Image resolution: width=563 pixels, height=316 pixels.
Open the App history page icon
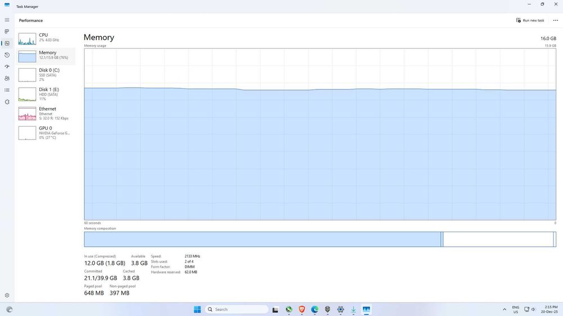pos(7,55)
